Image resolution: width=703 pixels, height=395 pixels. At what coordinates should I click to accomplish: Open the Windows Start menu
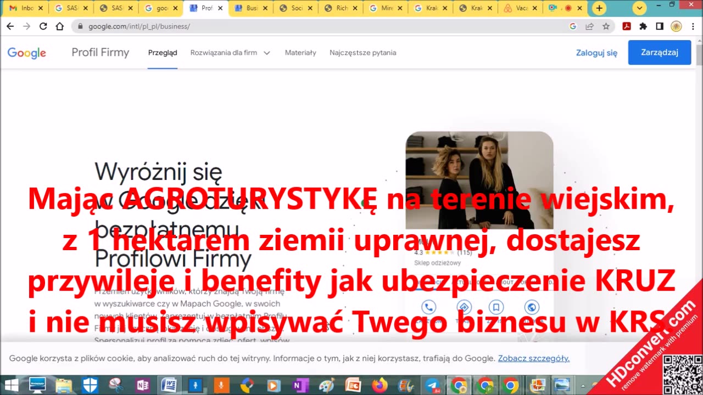[11, 386]
